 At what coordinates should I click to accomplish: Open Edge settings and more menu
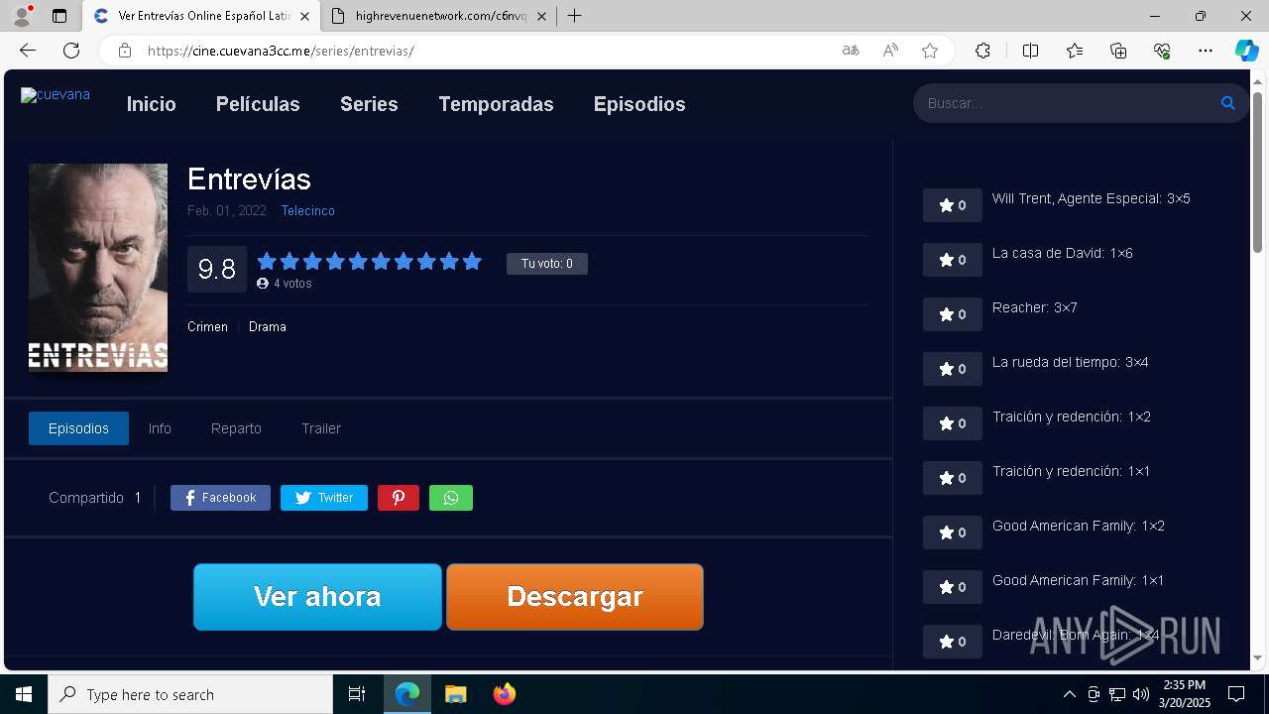[1206, 51]
